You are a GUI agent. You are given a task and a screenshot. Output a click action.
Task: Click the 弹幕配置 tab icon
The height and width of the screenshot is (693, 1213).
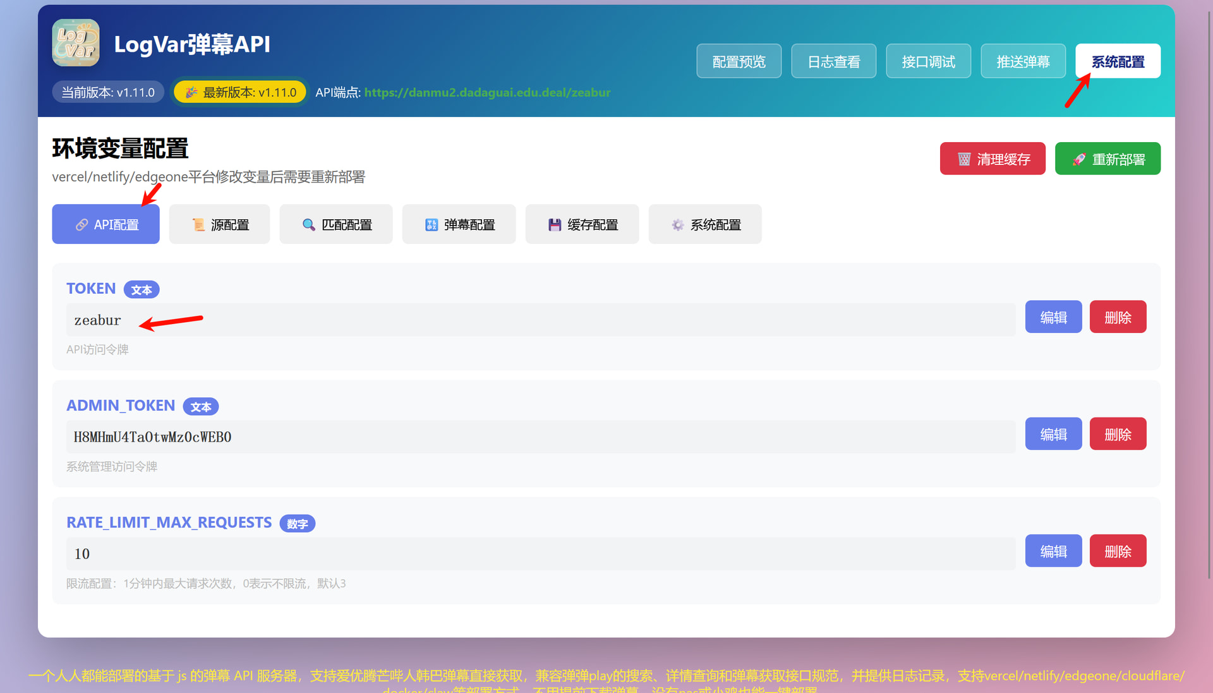coord(431,225)
